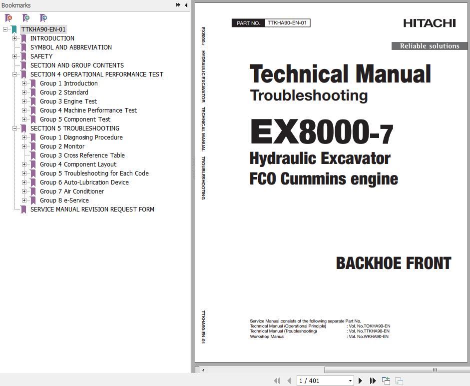Open Group 3 Cross Reference Table bookmark

pos(82,155)
